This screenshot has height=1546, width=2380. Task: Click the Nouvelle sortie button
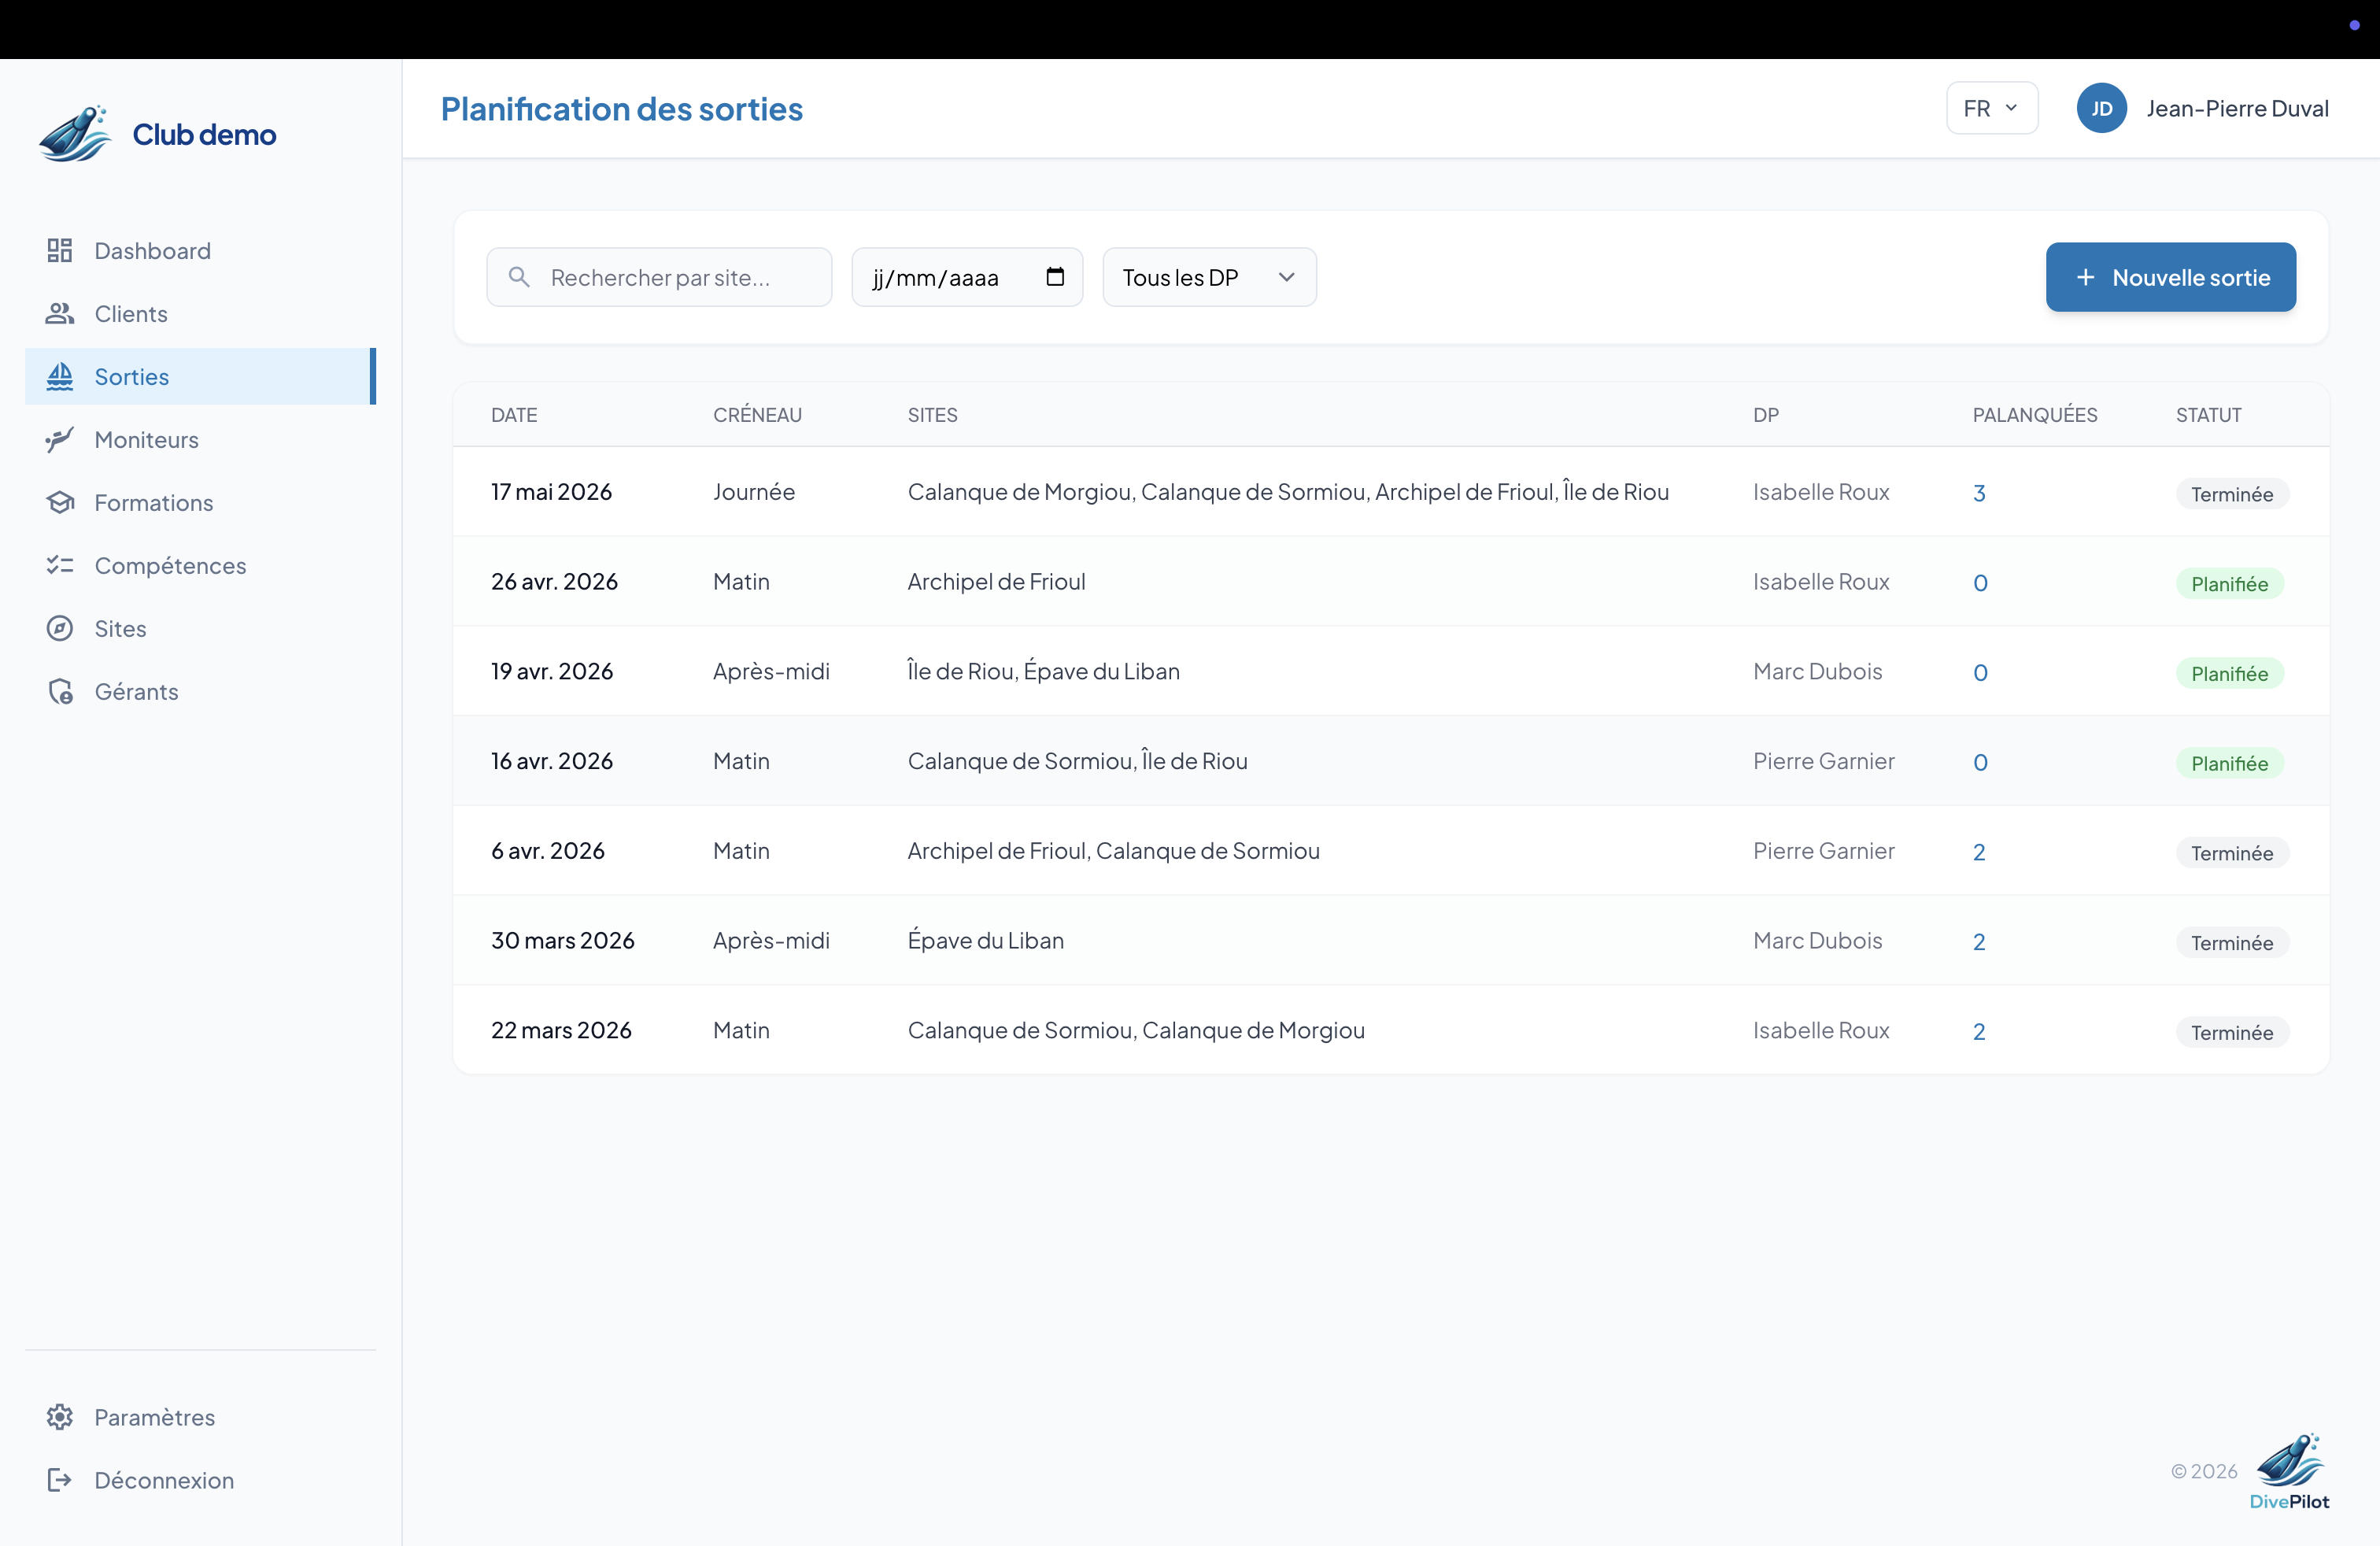2170,277
